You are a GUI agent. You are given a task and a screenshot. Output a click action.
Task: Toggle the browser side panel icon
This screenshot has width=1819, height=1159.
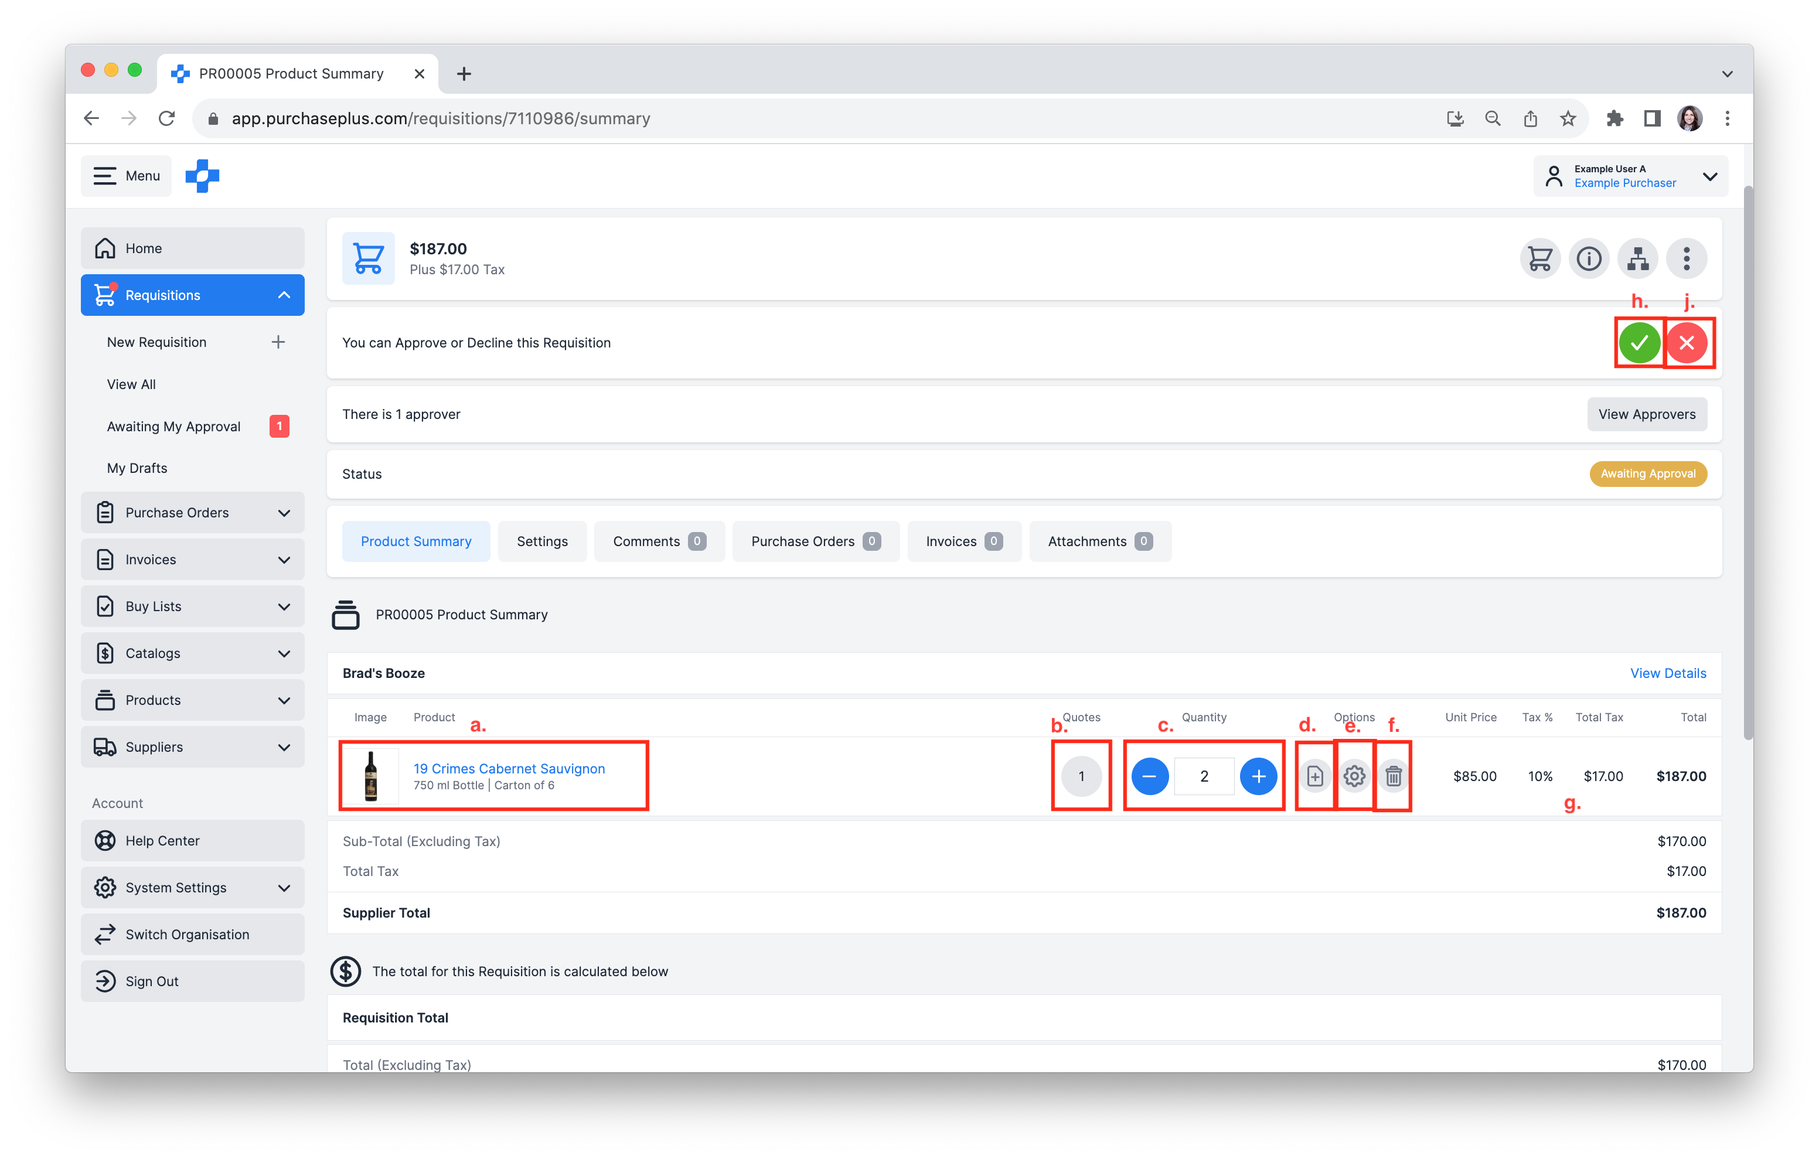coord(1652,118)
